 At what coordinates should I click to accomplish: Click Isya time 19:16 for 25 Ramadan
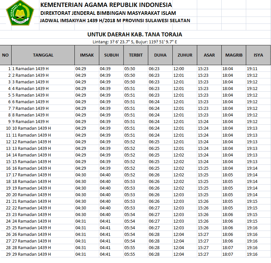click(x=258, y=228)
